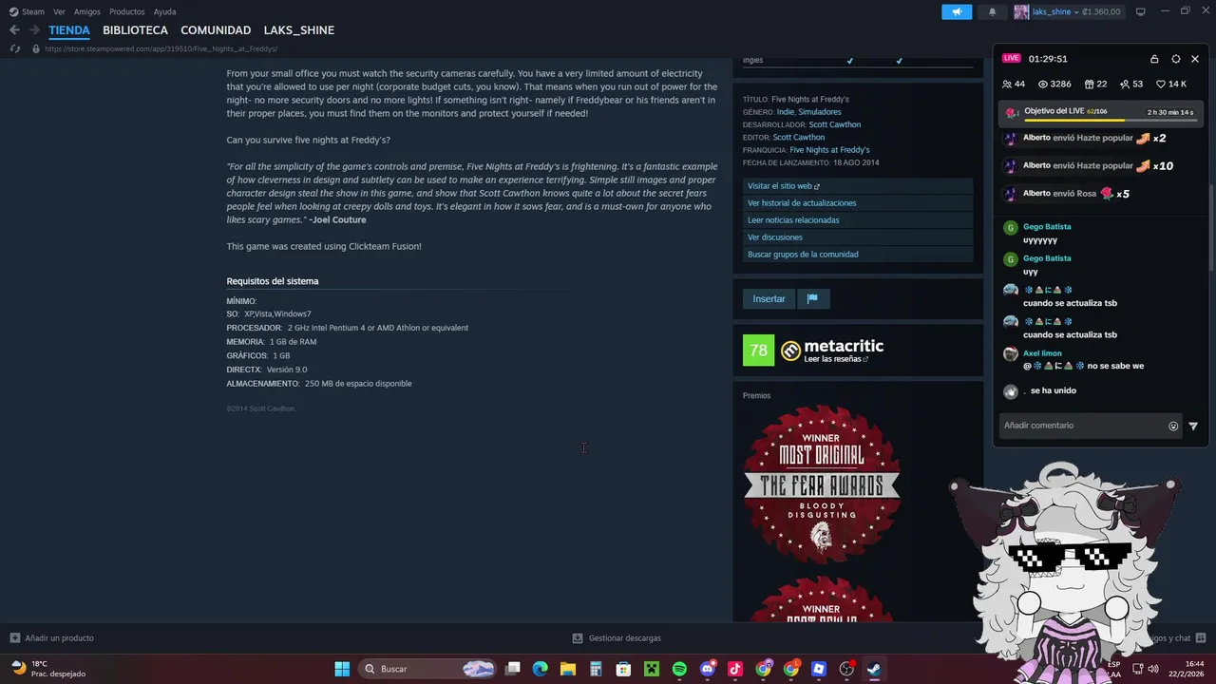Open Leer las reseñas Metacritic link
Viewport: 1216px width, 684px height.
point(838,359)
